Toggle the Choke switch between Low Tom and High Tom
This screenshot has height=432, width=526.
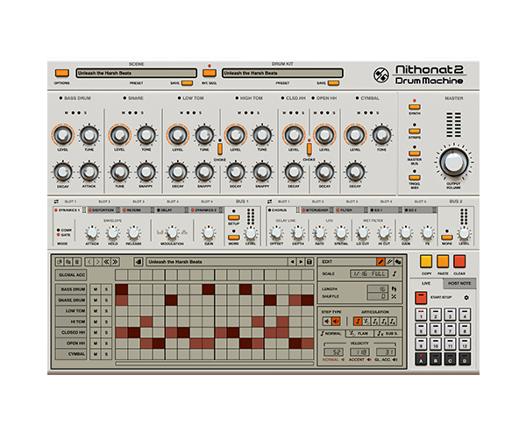click(x=220, y=149)
